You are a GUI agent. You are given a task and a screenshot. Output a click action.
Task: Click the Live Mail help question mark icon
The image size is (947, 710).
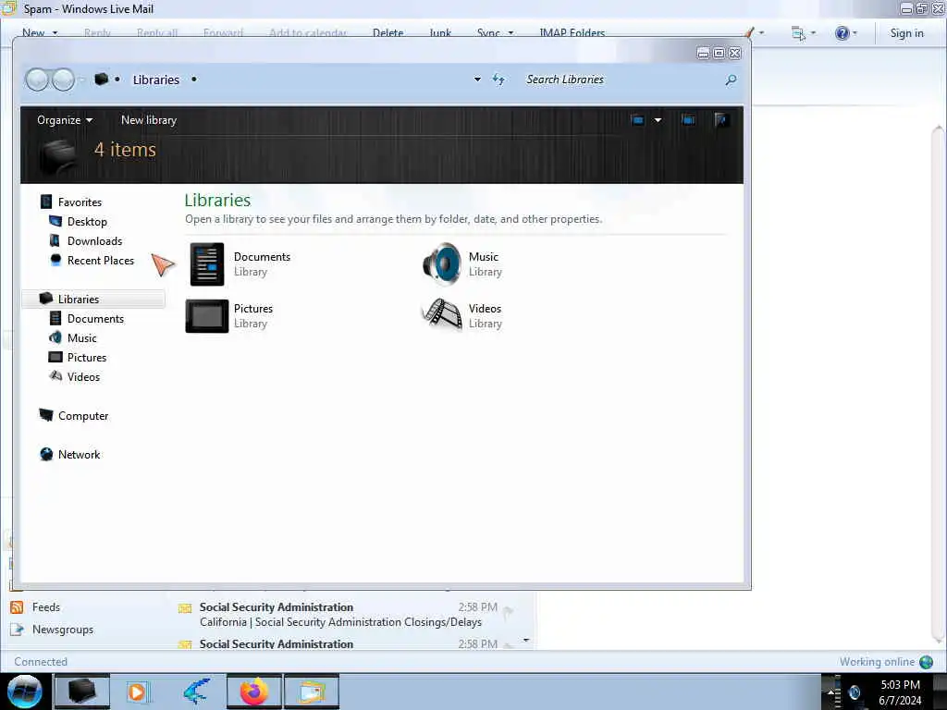coord(842,33)
